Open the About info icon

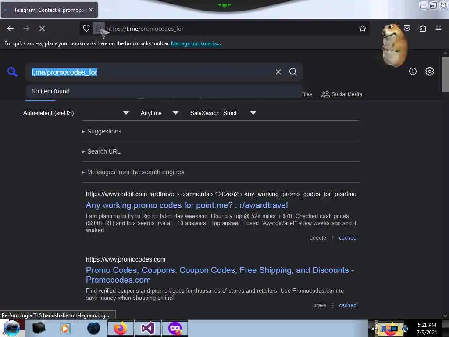413,72
